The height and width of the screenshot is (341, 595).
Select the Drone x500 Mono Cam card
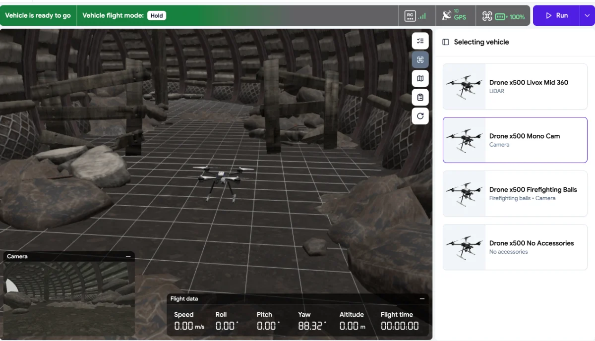[x=515, y=140]
